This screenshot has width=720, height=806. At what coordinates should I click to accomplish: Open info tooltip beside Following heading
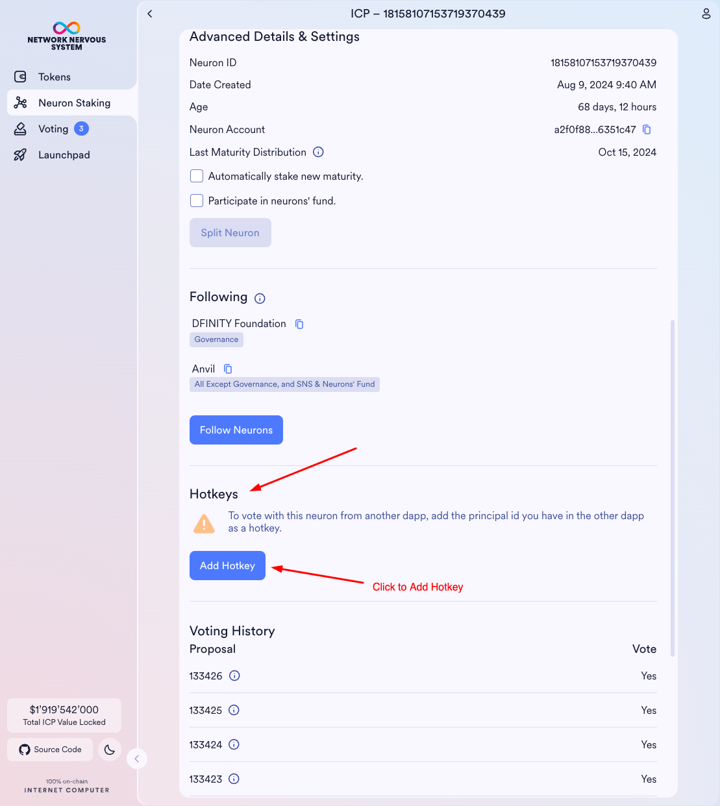(260, 299)
